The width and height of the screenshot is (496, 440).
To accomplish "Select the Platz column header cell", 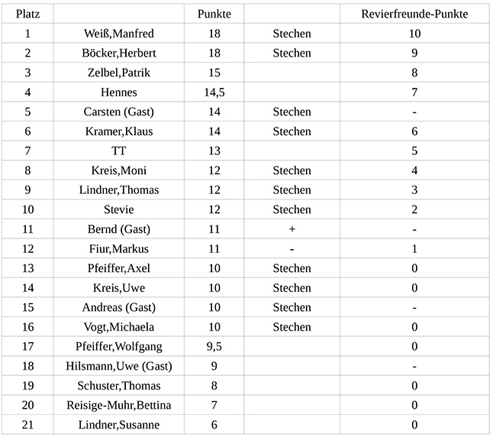I will point(27,14).
